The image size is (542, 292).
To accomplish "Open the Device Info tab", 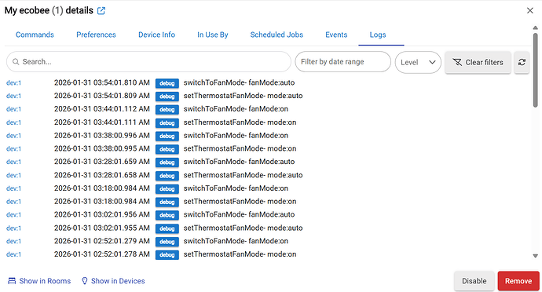I will [x=156, y=35].
